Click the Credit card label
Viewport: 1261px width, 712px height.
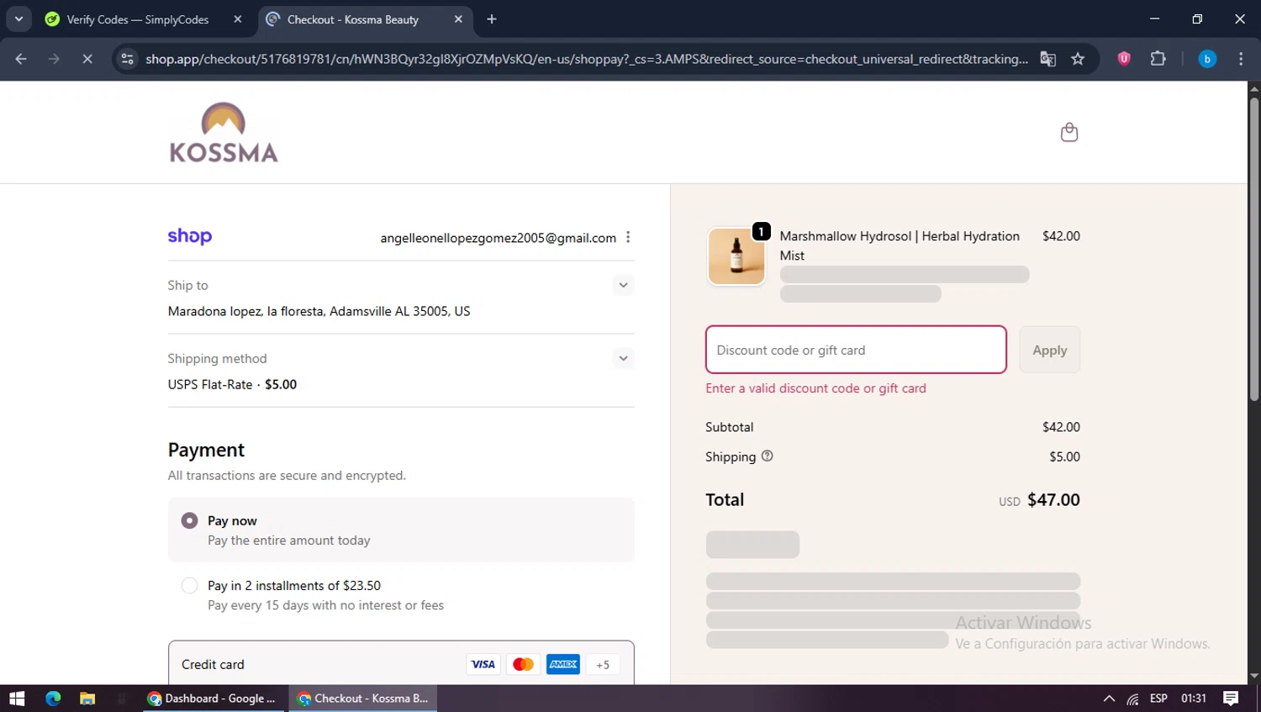pos(213,664)
